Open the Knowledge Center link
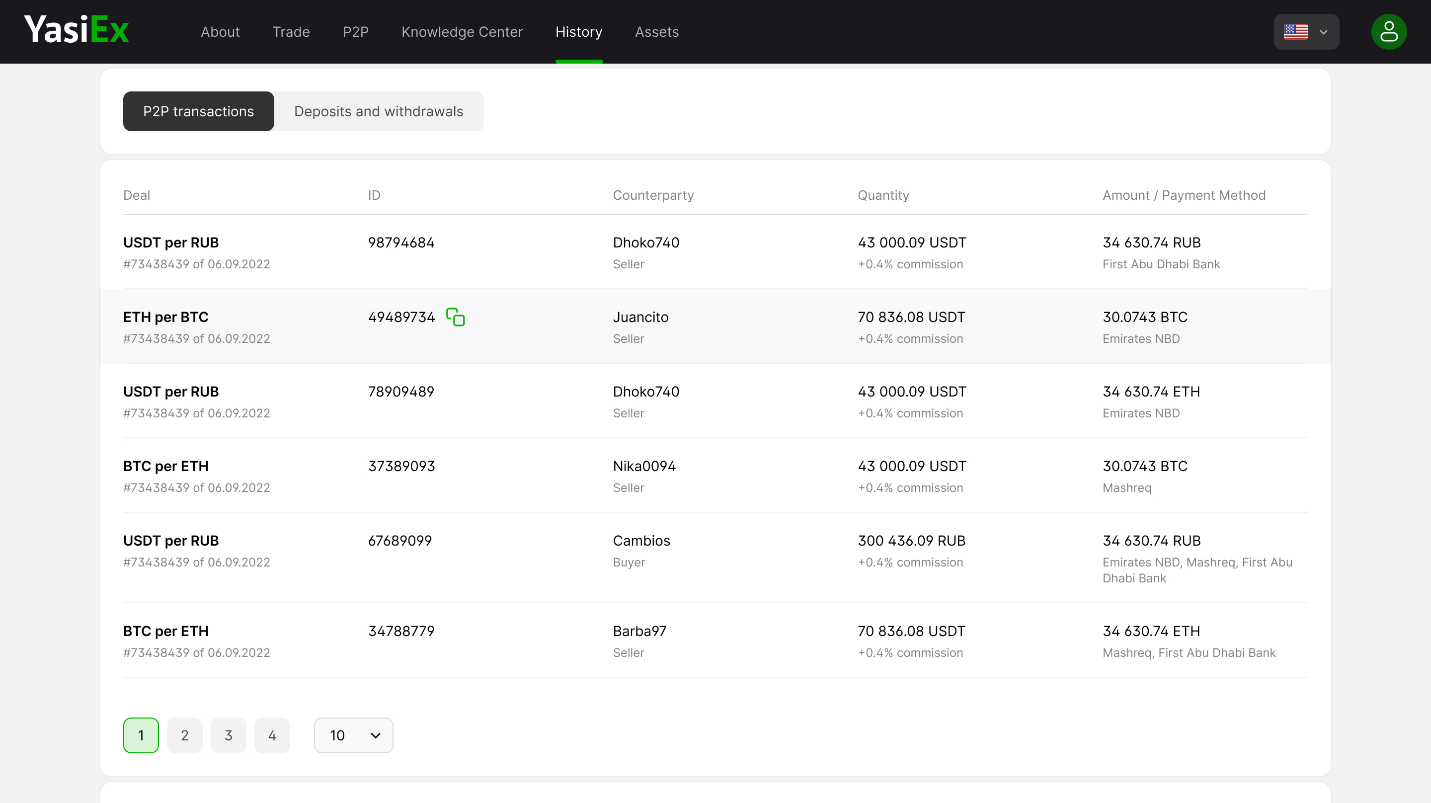The height and width of the screenshot is (803, 1431). pos(462,32)
